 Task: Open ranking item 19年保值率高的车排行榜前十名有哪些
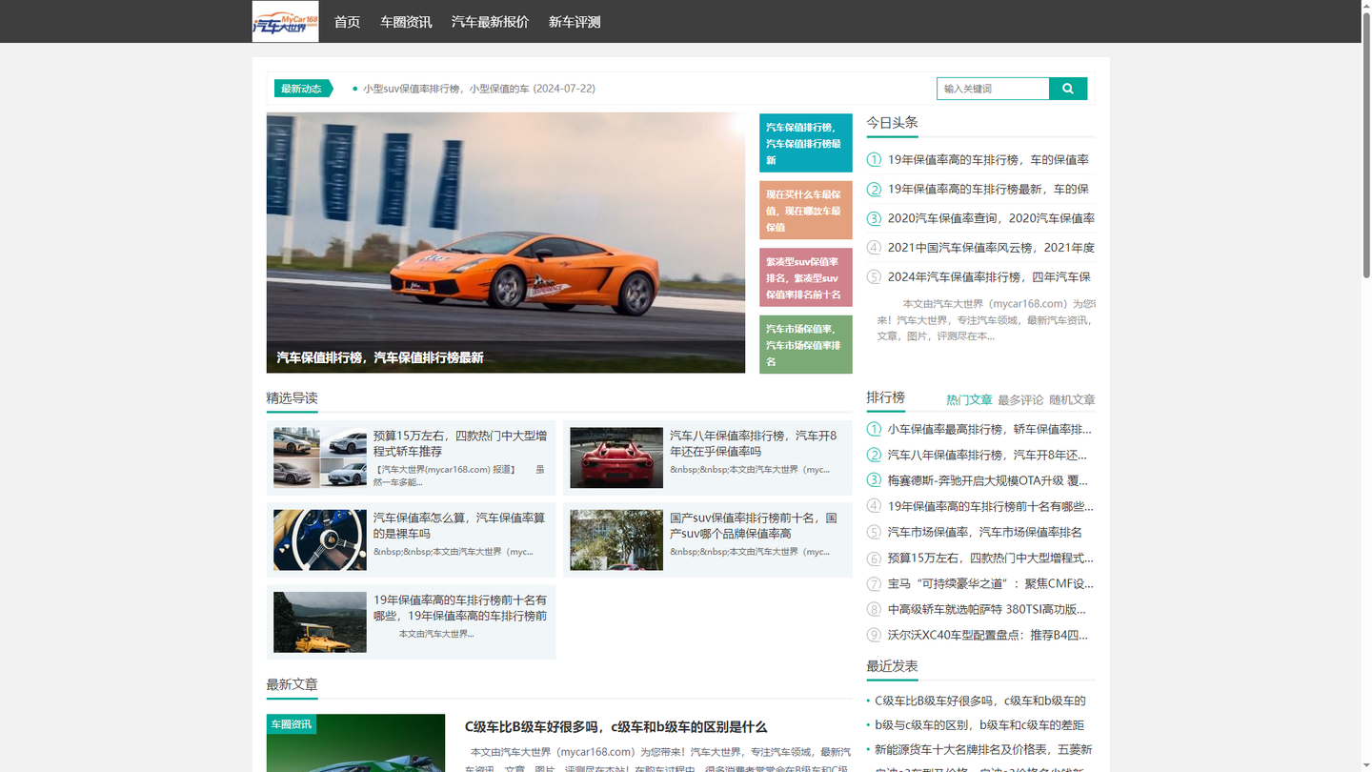pos(991,507)
